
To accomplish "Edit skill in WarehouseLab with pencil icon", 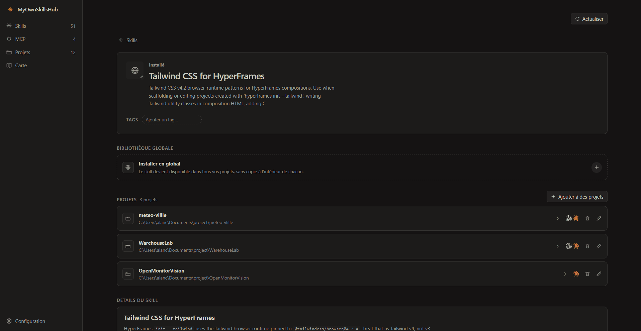I will coord(599,246).
